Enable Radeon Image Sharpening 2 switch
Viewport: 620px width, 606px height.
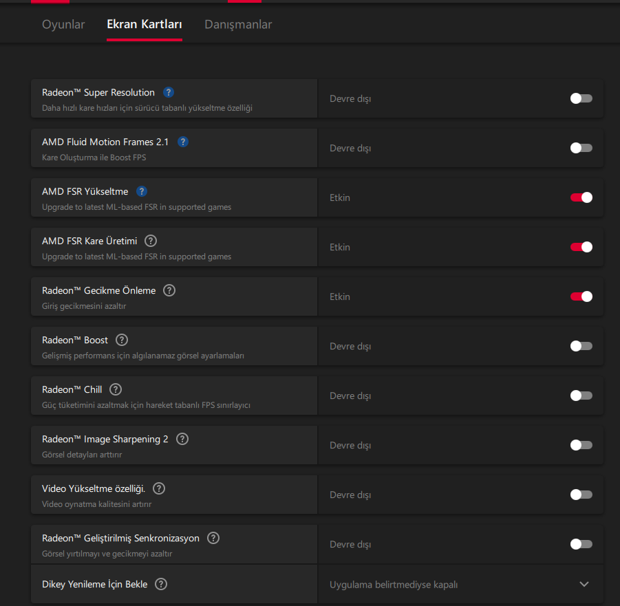[x=581, y=445]
